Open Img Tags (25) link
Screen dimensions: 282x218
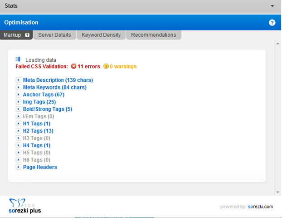tap(39, 102)
